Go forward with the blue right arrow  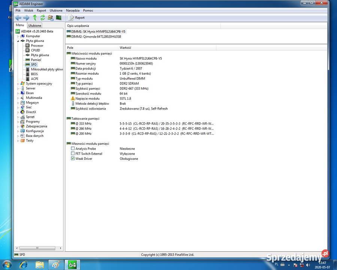click(27, 18)
